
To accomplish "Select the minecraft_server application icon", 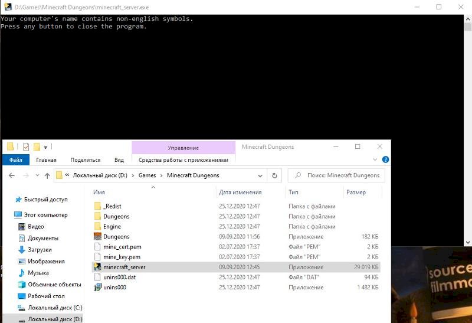I will point(97,267).
